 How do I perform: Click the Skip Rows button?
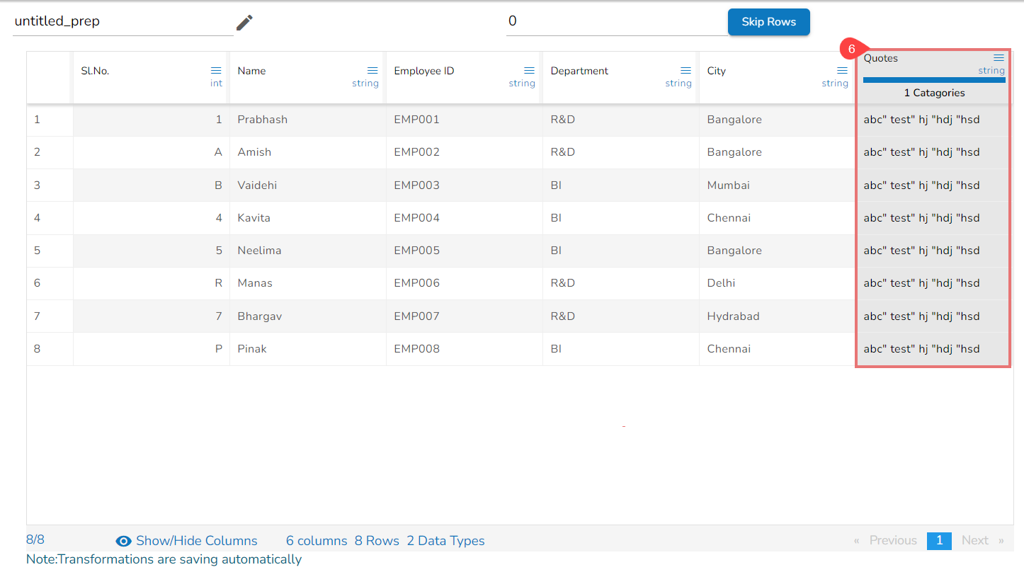pos(768,22)
